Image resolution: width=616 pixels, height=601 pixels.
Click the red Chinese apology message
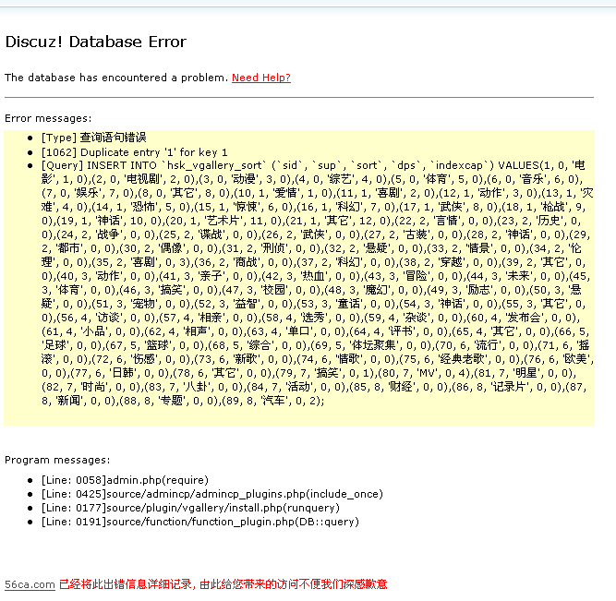coord(223,584)
